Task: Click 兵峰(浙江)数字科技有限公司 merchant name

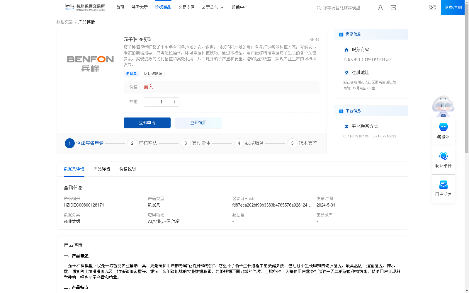Action: (x=368, y=59)
